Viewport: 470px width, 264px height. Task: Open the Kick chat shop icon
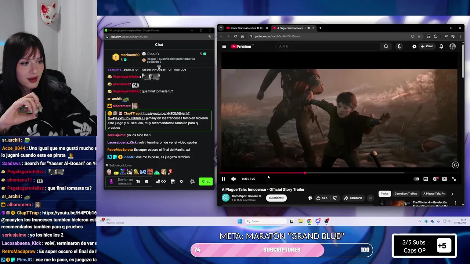(173, 181)
